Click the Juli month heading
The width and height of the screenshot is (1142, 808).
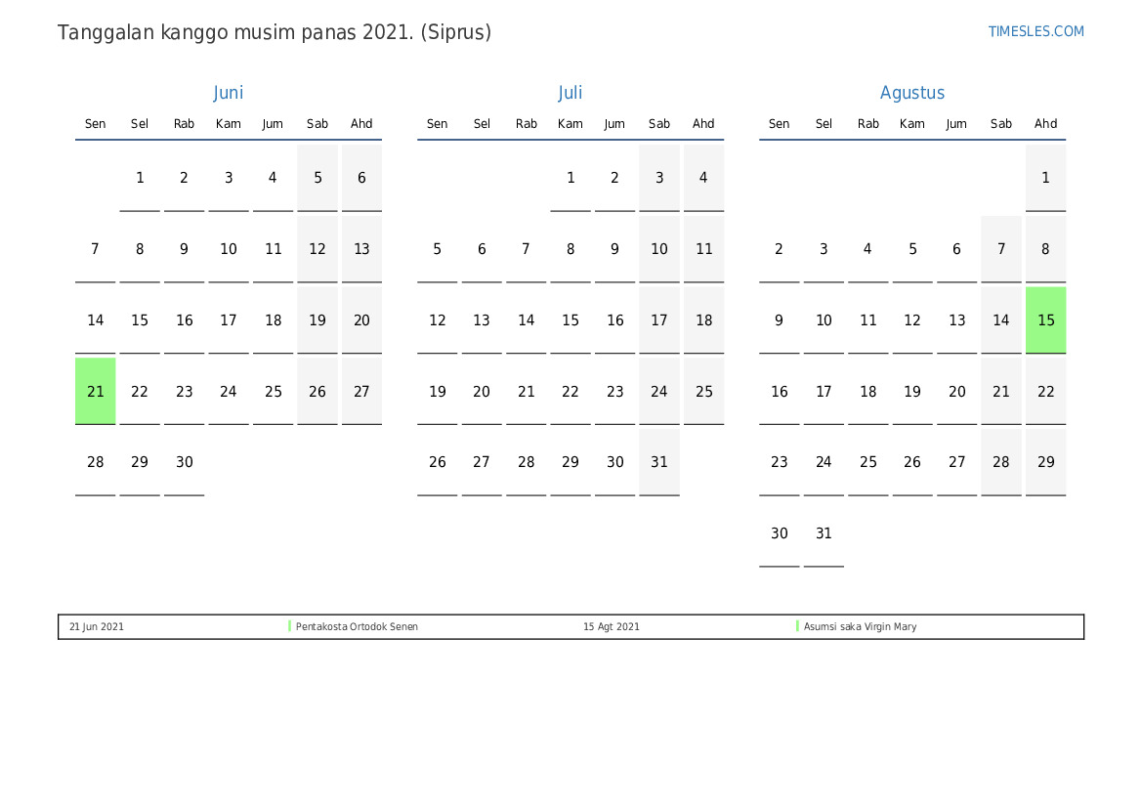(x=571, y=93)
